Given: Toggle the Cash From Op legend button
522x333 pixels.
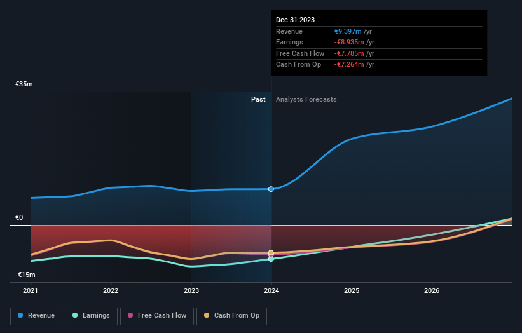Looking at the screenshot, I should pos(231,316).
